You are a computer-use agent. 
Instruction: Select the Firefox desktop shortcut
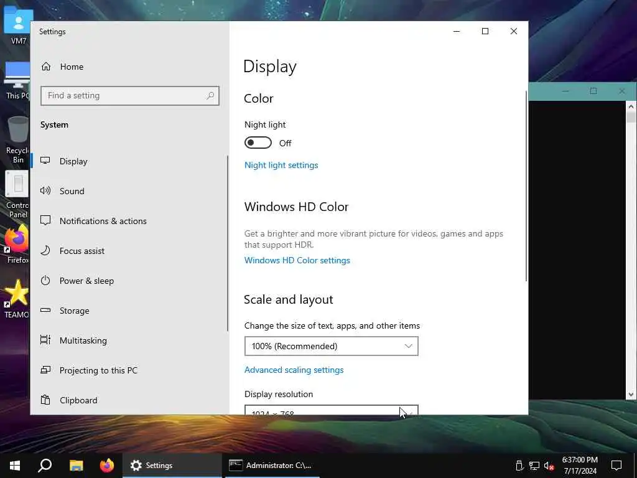(x=17, y=245)
